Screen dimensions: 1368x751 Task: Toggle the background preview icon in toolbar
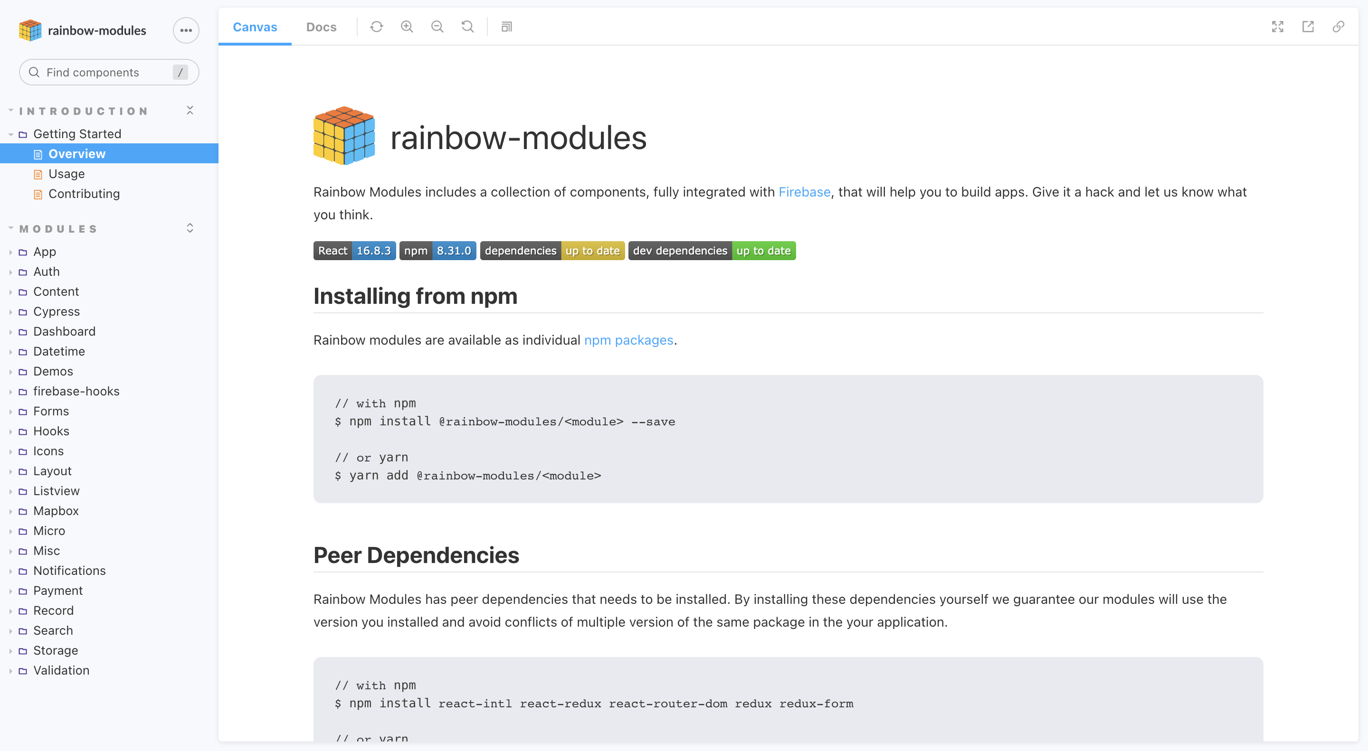click(x=506, y=27)
